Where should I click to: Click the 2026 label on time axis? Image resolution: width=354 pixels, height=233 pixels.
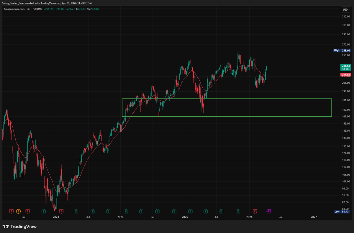coord(250,217)
